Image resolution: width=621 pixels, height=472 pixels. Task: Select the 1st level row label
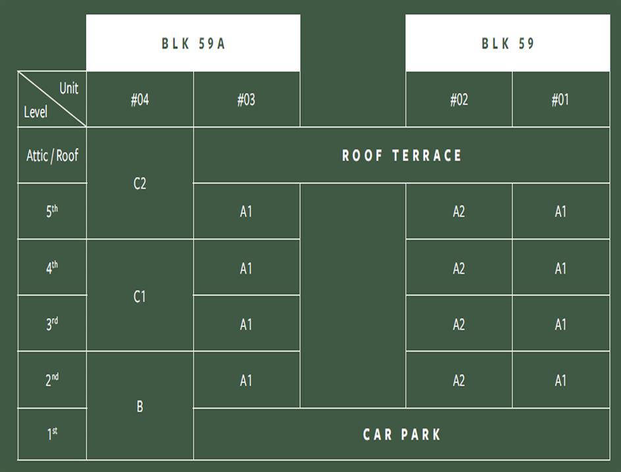(x=52, y=434)
